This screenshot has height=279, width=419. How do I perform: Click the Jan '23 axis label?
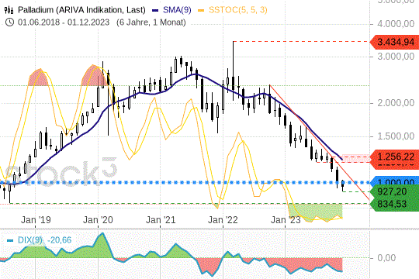click(x=286, y=220)
